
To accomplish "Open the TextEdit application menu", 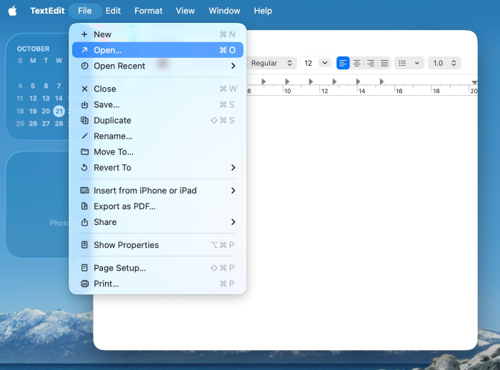I will click(x=48, y=11).
